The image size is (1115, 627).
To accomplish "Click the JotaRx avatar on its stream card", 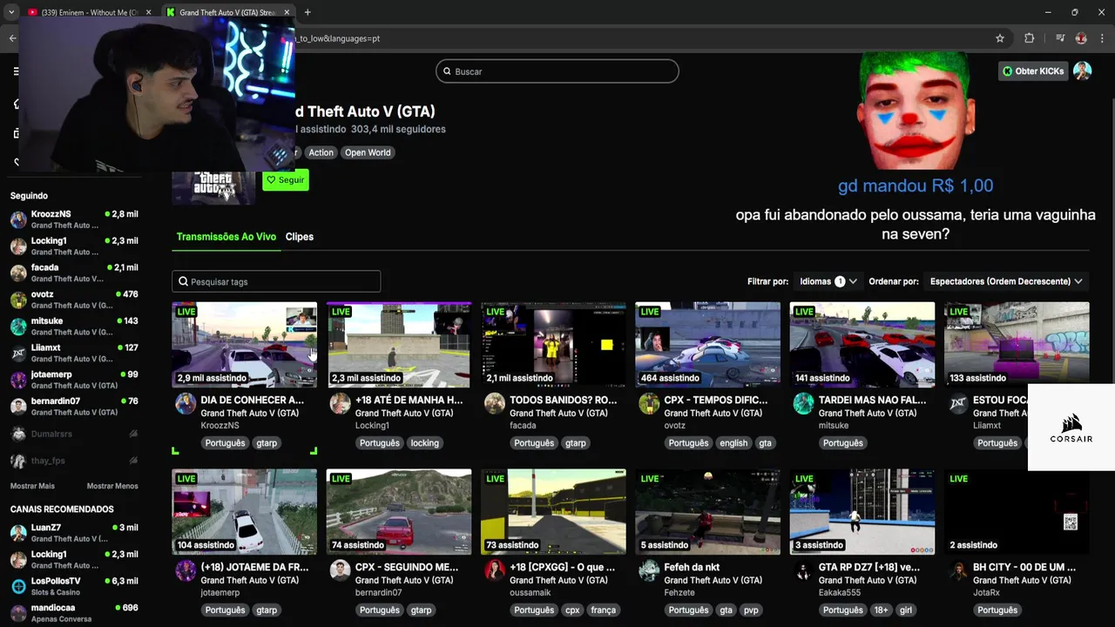I will pyautogui.click(x=958, y=570).
